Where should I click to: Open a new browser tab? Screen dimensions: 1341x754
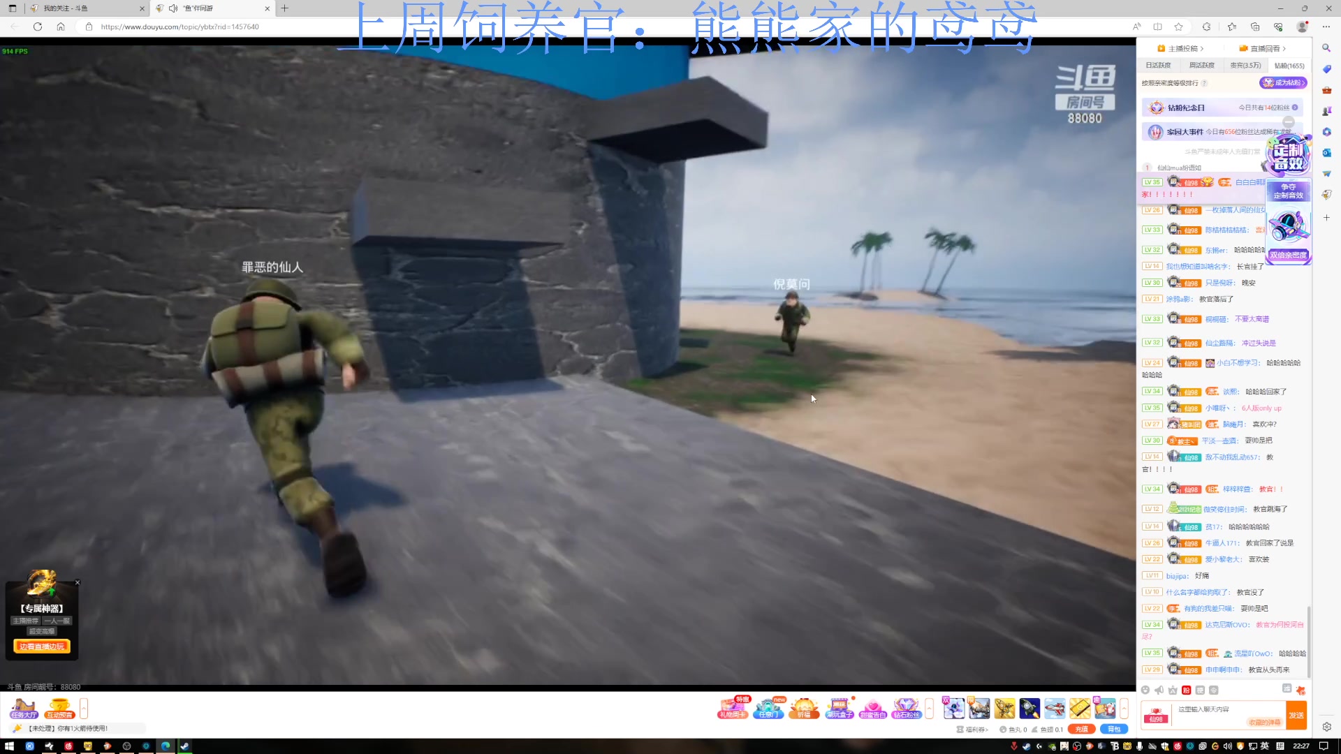tap(285, 8)
